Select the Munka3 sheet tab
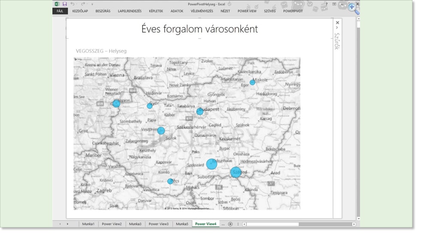 (135, 224)
